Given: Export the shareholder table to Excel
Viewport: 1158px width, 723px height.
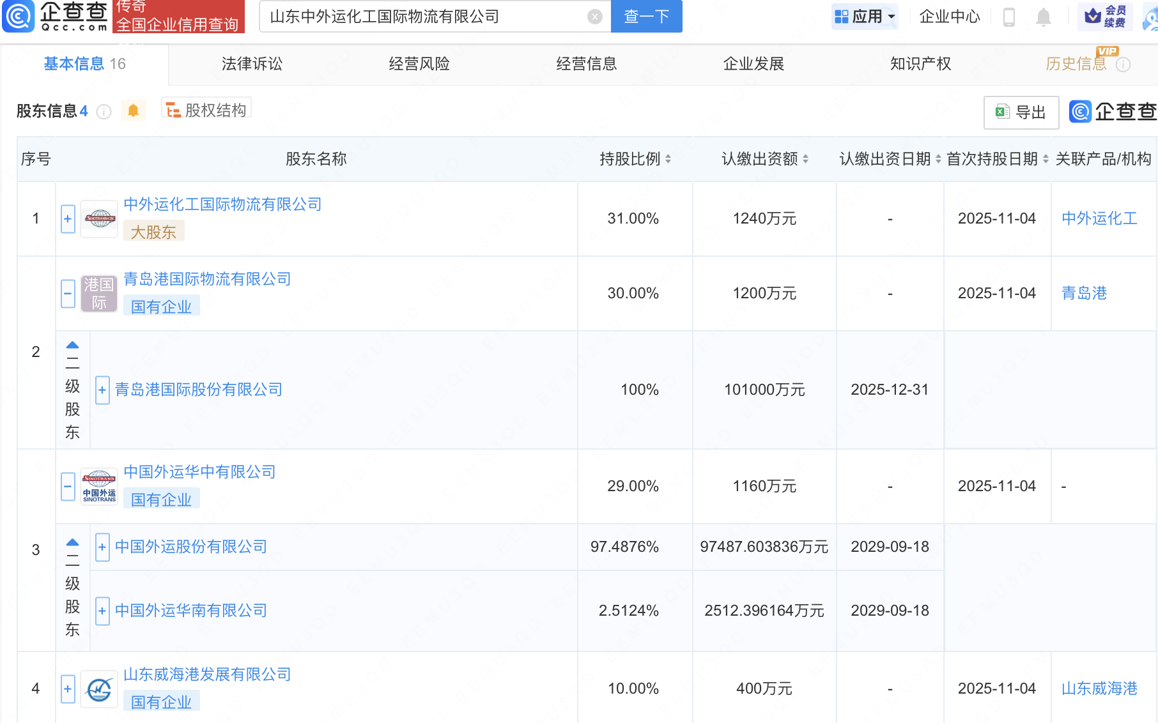Looking at the screenshot, I should pos(1021,112).
